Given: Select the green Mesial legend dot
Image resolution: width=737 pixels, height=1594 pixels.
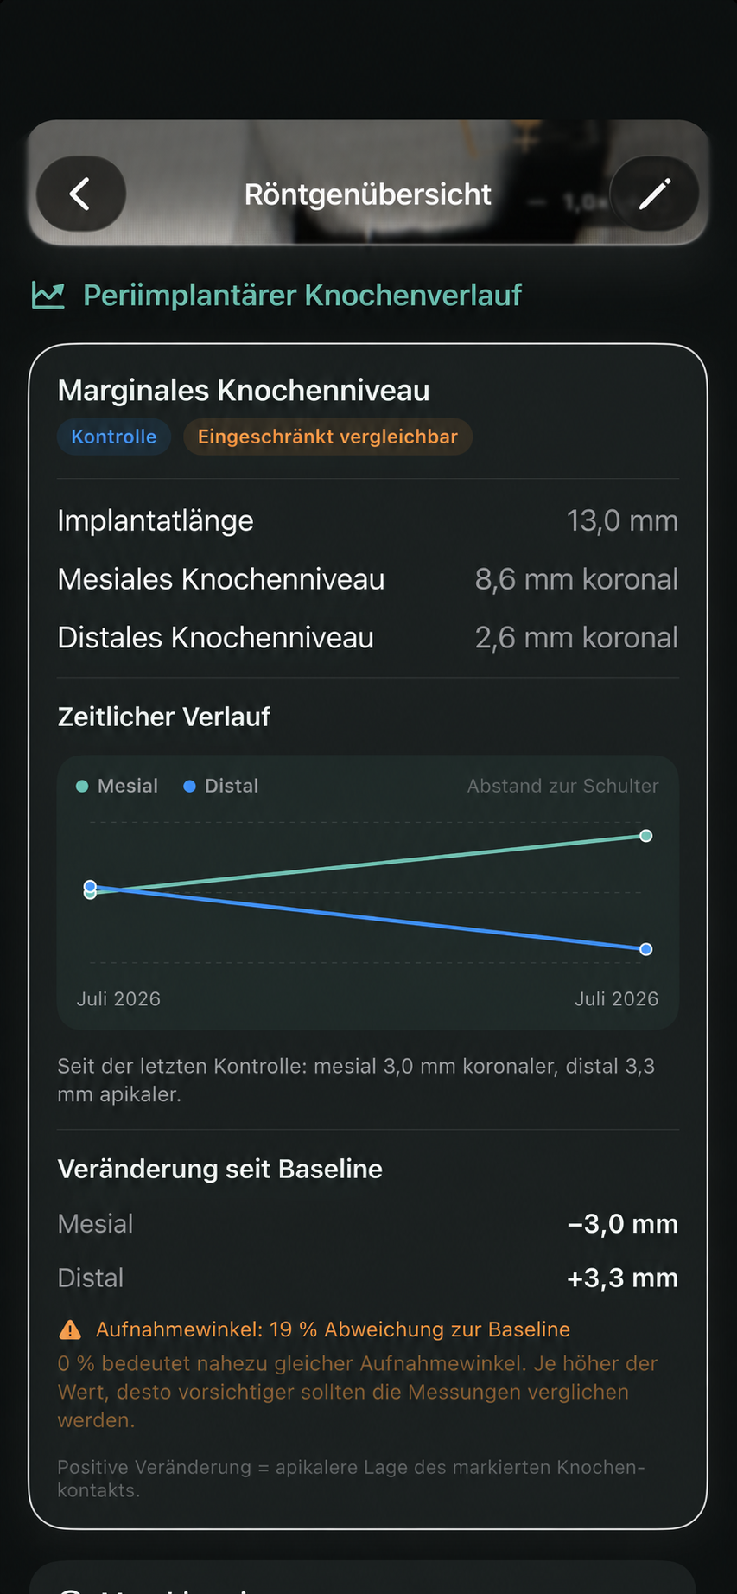Looking at the screenshot, I should click(x=82, y=786).
